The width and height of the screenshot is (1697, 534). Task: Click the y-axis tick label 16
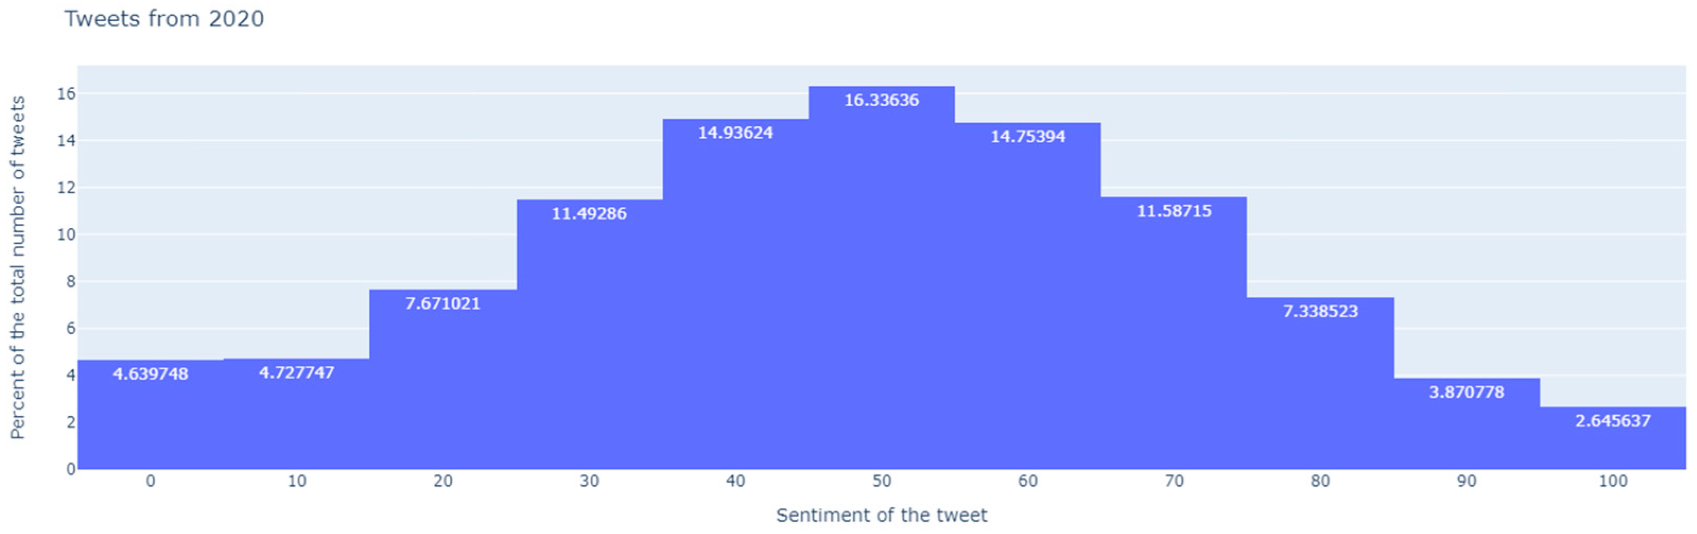(x=66, y=94)
